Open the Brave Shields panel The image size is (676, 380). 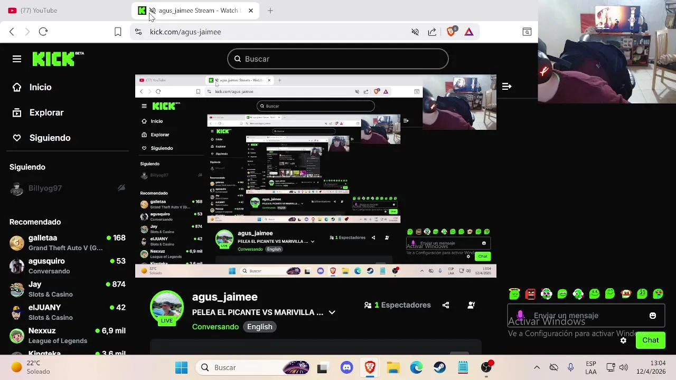tap(451, 31)
